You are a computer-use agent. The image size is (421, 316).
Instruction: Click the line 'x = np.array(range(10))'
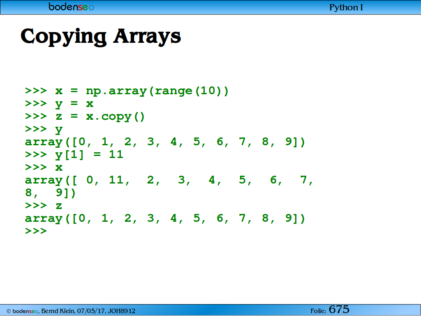pyautogui.click(x=127, y=91)
